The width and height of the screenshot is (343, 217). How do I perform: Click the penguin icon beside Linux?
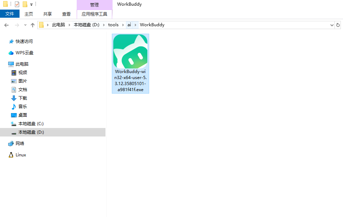pyautogui.click(x=11, y=155)
